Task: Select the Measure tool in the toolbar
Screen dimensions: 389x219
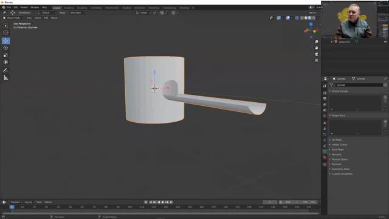Action: tap(5, 77)
